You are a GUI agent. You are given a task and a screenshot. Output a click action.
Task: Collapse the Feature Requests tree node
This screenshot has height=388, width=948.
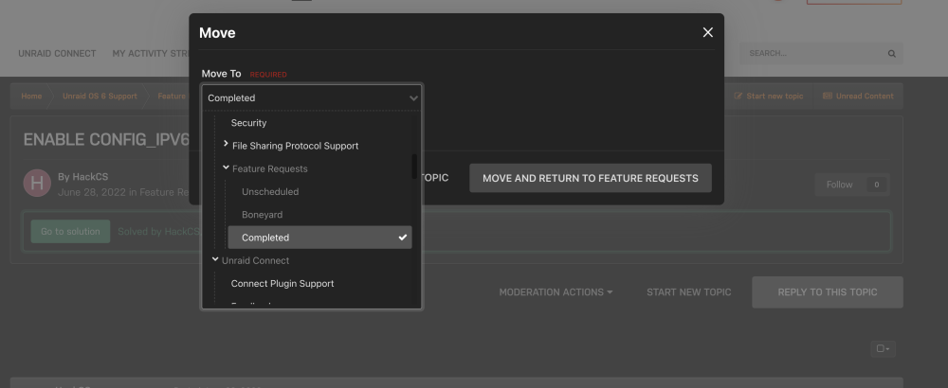tap(226, 168)
